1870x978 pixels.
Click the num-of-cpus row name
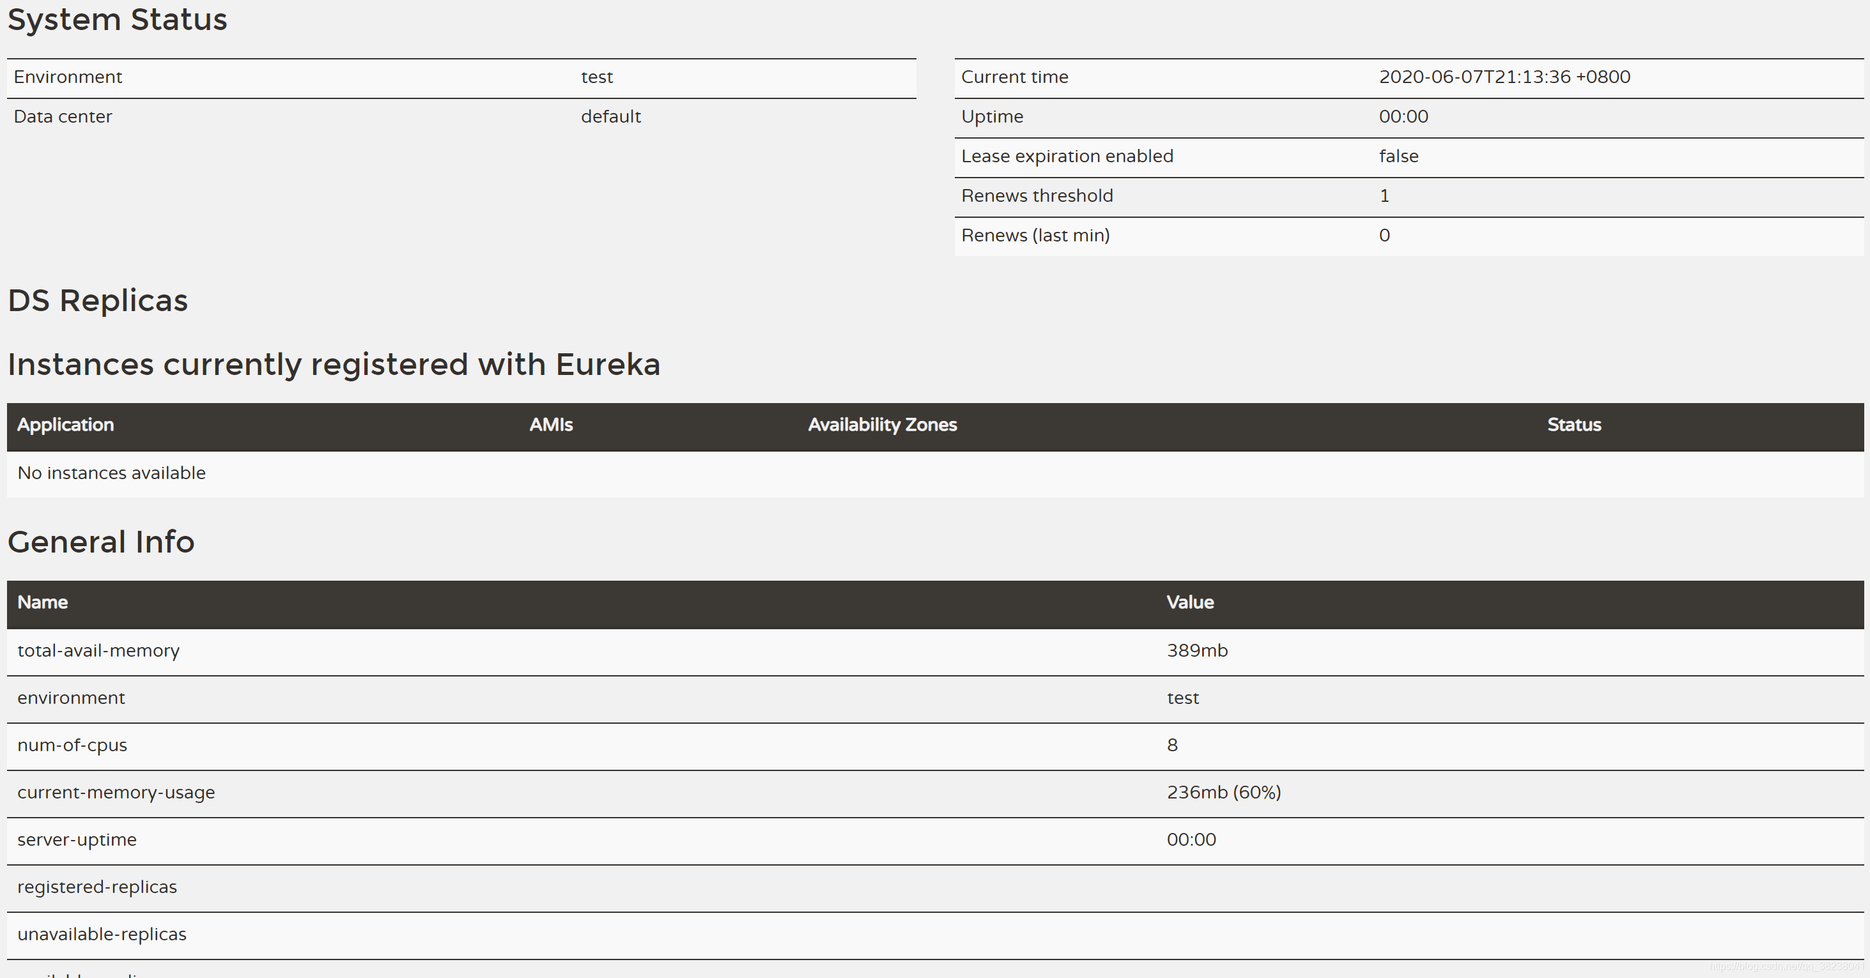pyautogui.click(x=72, y=745)
